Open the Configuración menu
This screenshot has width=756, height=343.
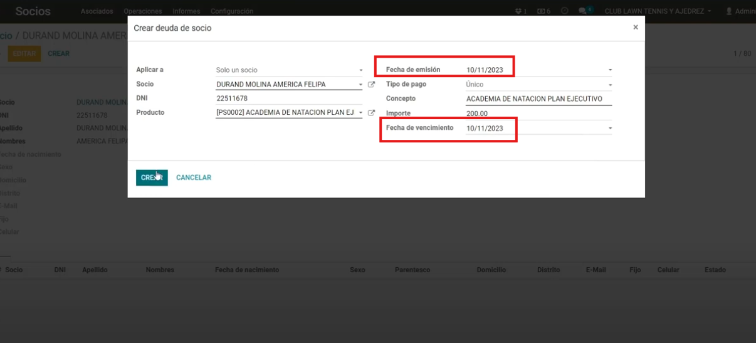[232, 11]
